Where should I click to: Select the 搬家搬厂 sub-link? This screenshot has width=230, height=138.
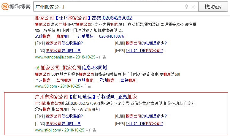point(64,36)
